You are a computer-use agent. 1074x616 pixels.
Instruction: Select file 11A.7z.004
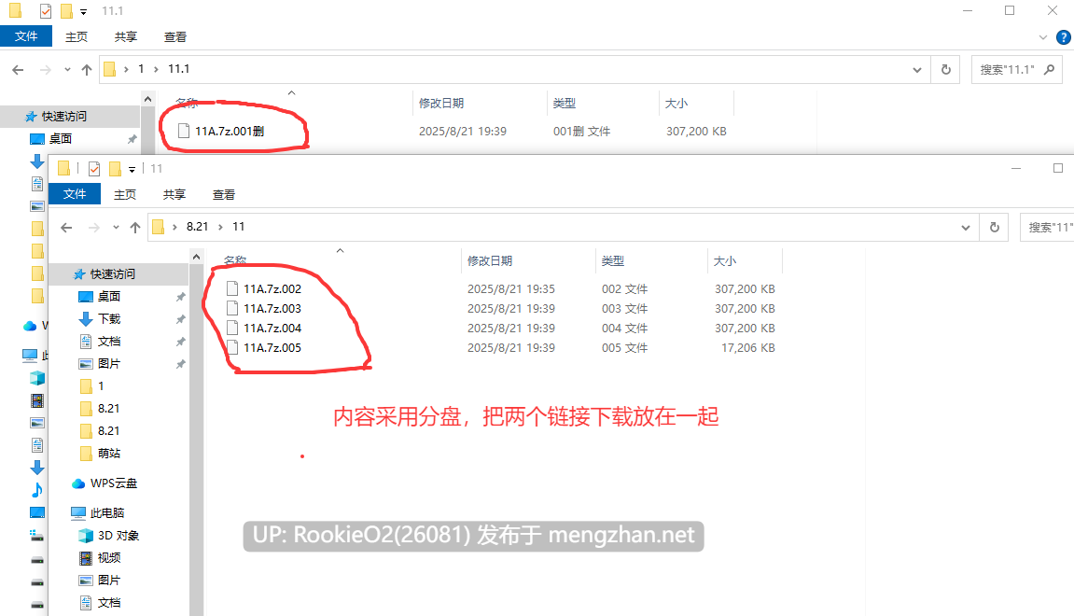pos(272,329)
